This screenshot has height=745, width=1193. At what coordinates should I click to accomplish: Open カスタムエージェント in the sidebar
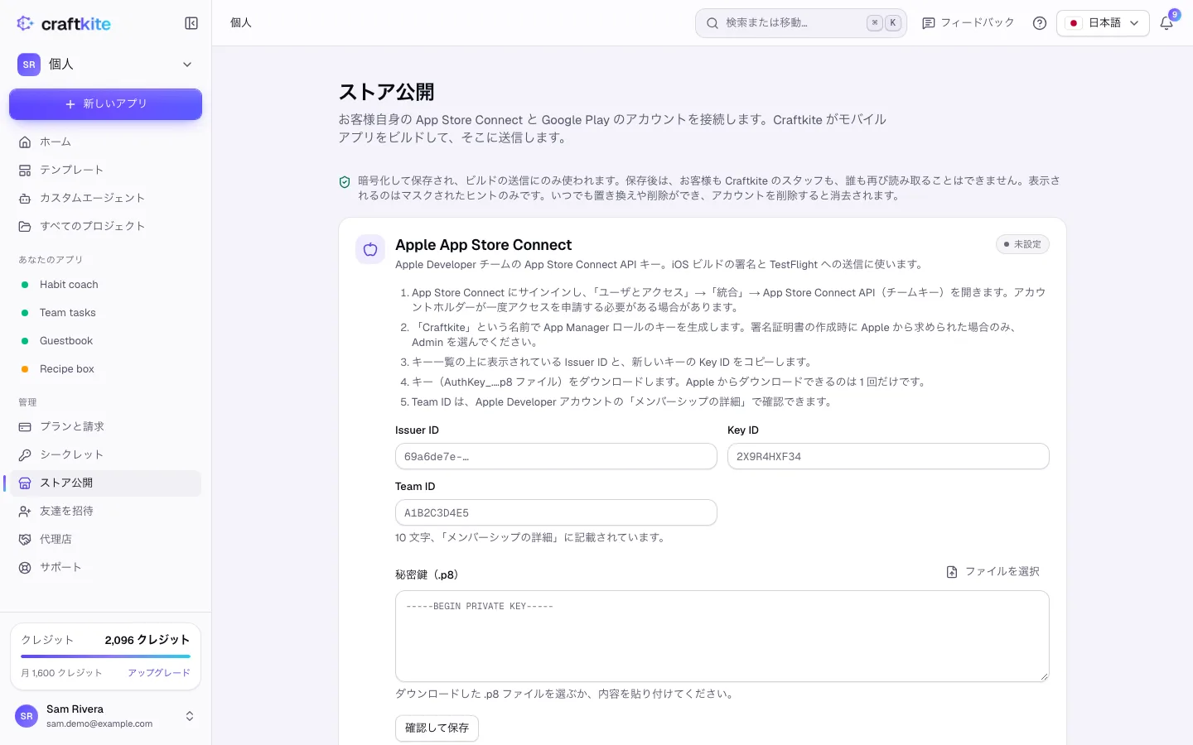106,198
